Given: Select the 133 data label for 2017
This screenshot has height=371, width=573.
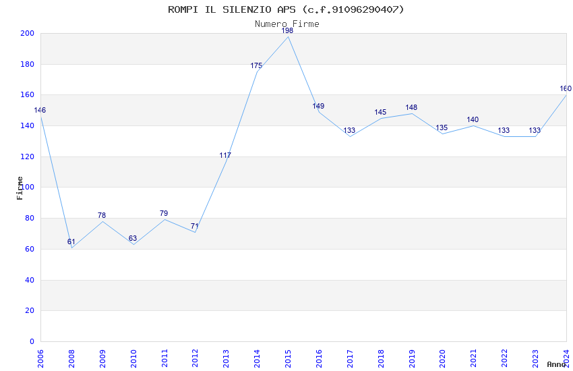Looking at the screenshot, I should pyautogui.click(x=349, y=130).
